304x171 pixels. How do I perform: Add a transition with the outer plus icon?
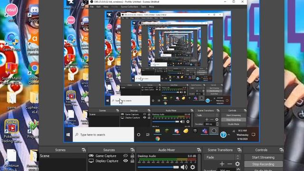tap(222, 164)
